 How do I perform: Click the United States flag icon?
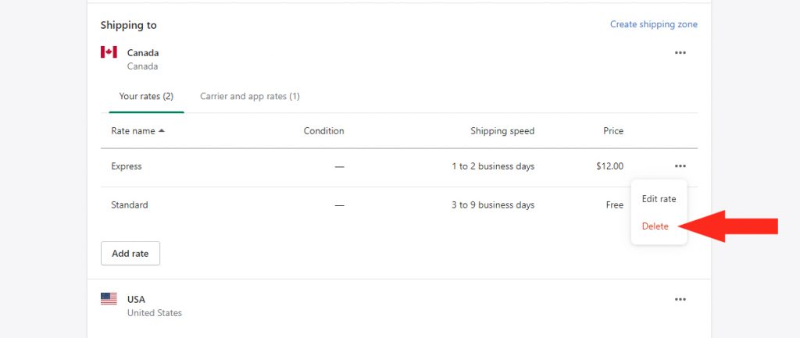tap(109, 299)
